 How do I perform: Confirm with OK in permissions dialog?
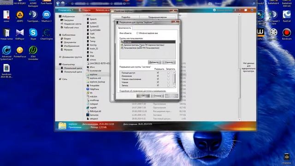[143, 96]
